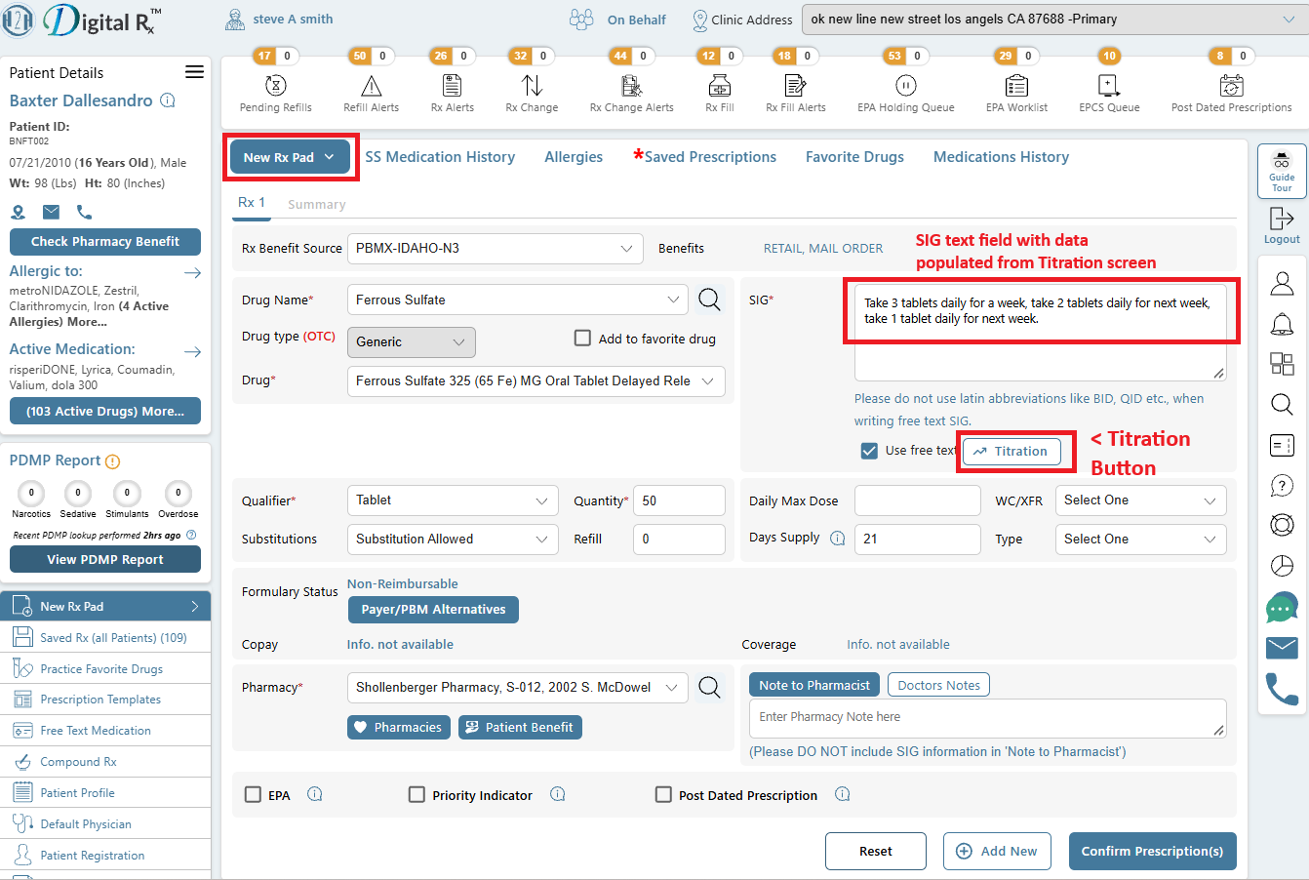Click the patient email envelope icon
The height and width of the screenshot is (880, 1309).
point(52,212)
